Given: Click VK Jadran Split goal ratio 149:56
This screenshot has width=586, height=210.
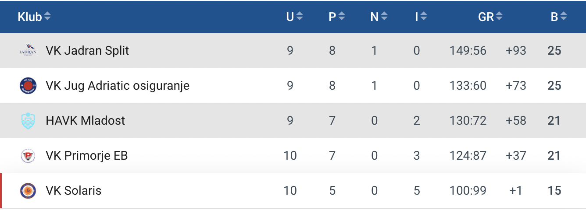Looking at the screenshot, I should (x=468, y=51).
